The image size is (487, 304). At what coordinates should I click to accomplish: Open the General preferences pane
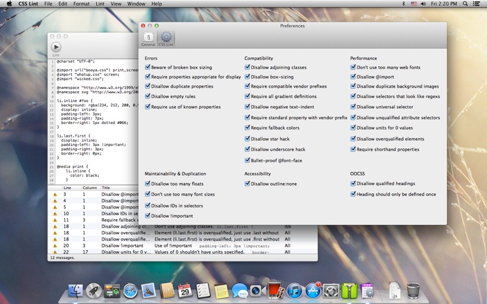(148, 39)
